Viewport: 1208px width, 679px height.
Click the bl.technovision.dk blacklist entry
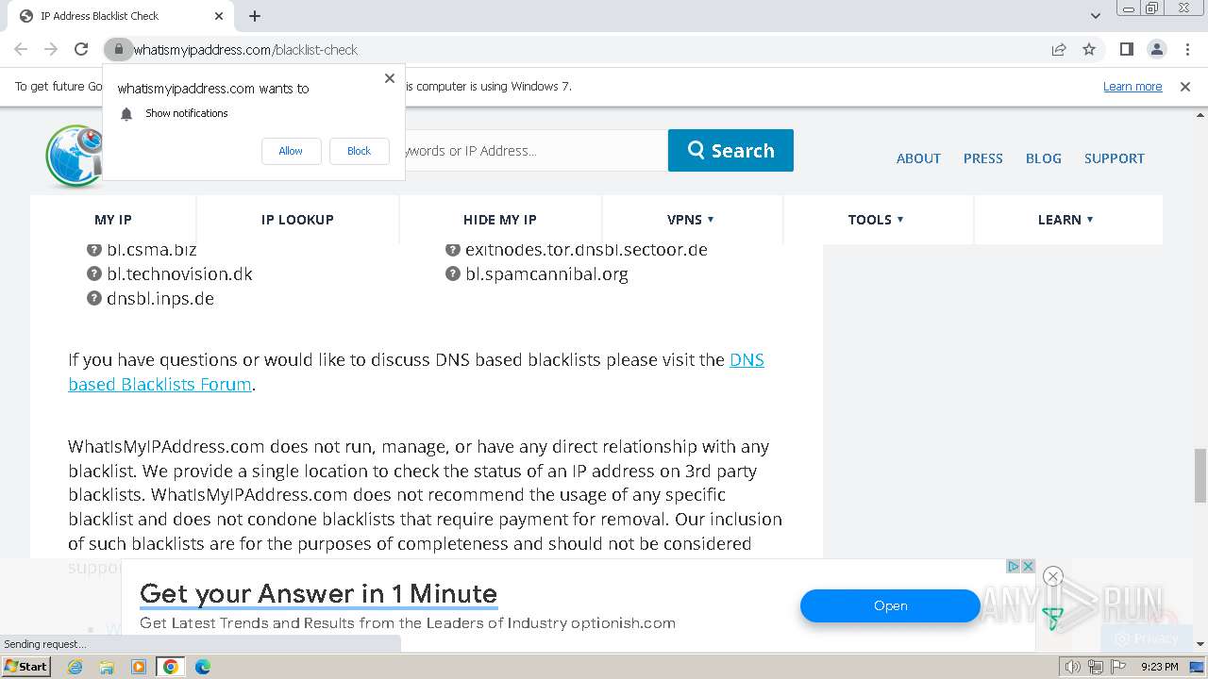pyautogui.click(x=179, y=274)
